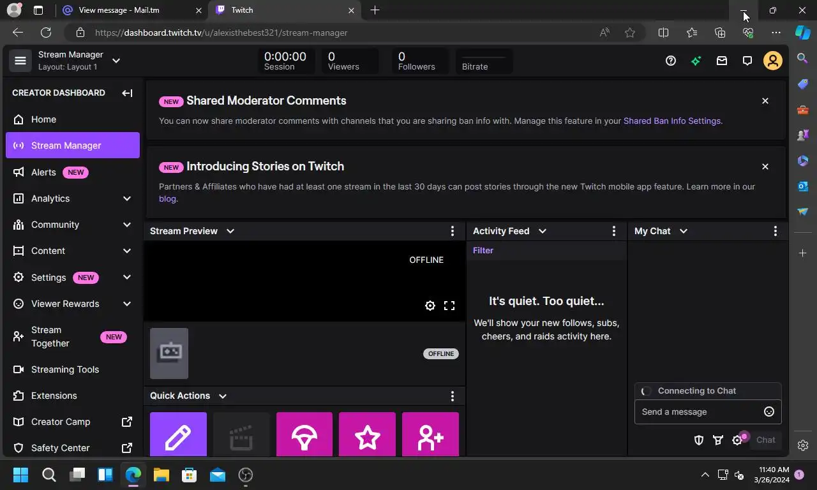Open chat settings gear icon
Viewport: 817px width, 490px height.
737,440
